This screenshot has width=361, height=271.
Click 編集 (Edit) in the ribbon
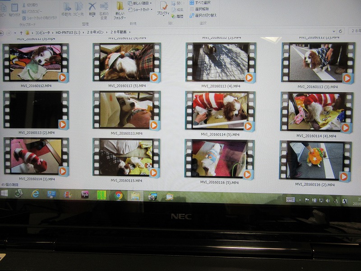click(177, 10)
